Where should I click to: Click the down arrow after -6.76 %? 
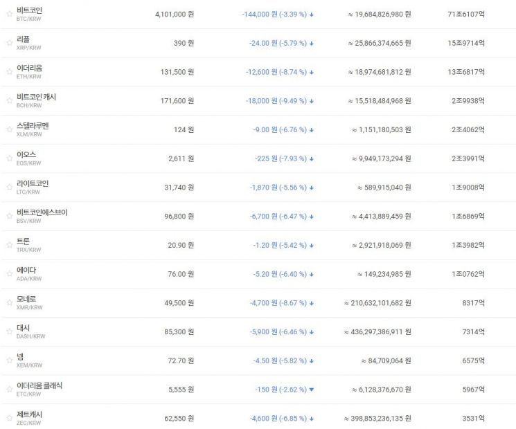[x=311, y=130]
